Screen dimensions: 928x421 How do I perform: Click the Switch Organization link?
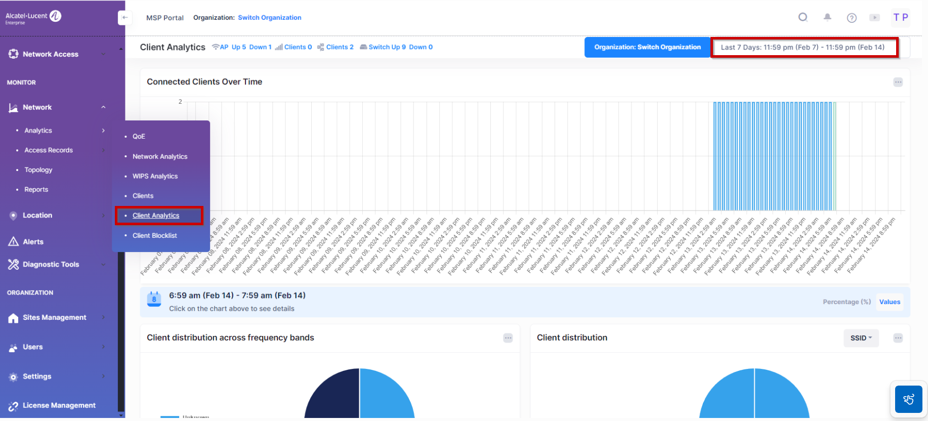(x=269, y=18)
